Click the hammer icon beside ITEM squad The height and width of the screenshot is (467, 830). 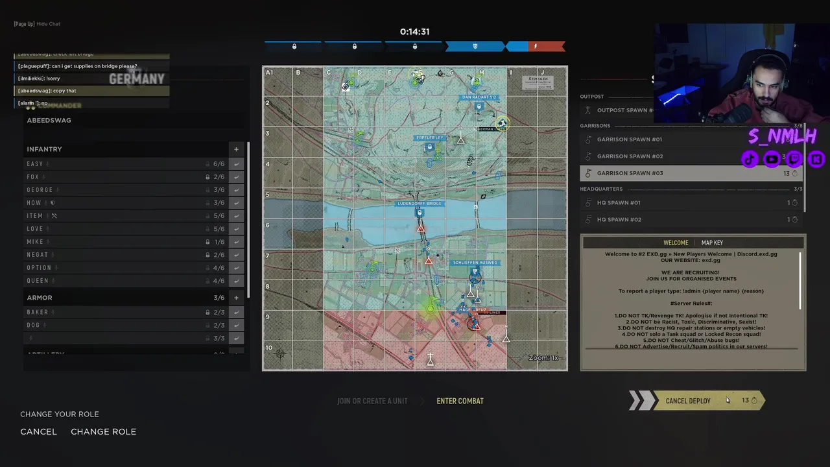(54, 216)
